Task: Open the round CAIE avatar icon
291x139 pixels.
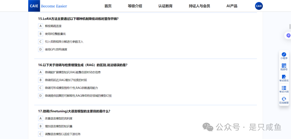Action: 259,6
